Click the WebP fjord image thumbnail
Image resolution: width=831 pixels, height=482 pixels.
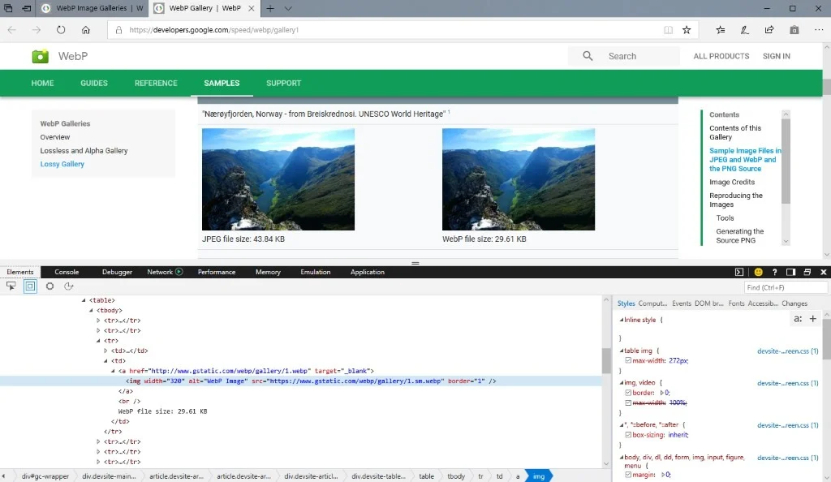pyautogui.click(x=519, y=179)
